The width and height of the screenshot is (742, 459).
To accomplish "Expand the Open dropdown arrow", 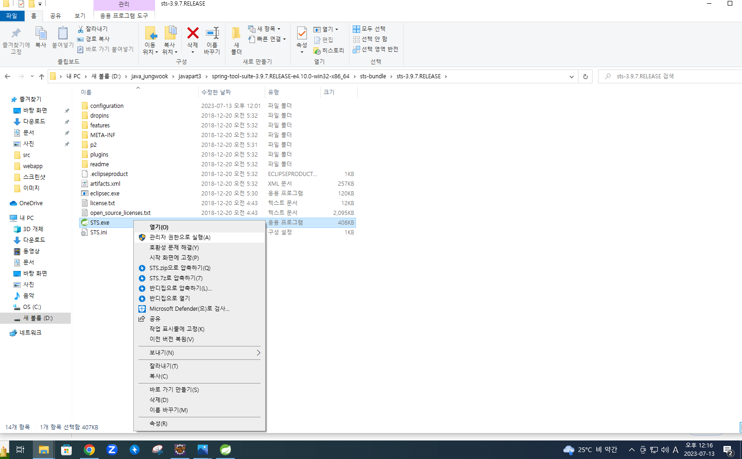I will pyautogui.click(x=337, y=29).
